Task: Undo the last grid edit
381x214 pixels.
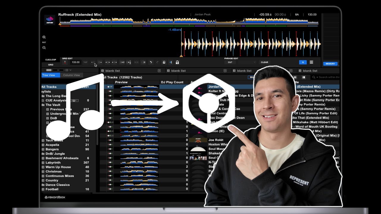Action: click(x=151, y=62)
